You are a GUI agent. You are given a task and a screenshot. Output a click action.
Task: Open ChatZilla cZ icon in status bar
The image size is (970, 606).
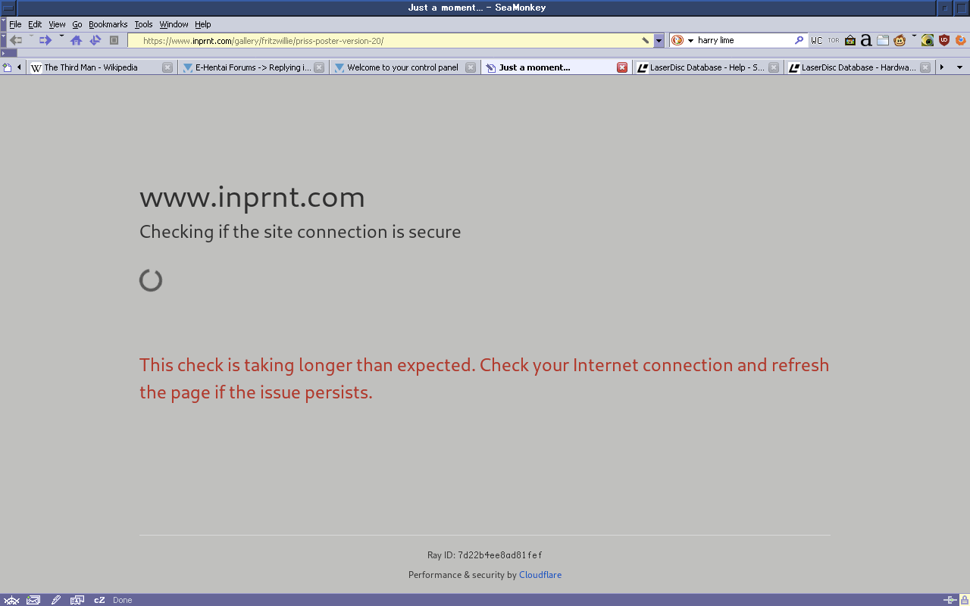pos(99,600)
